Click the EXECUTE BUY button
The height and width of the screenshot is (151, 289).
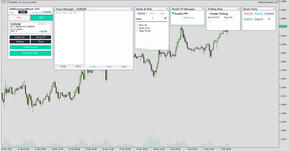pos(30,53)
